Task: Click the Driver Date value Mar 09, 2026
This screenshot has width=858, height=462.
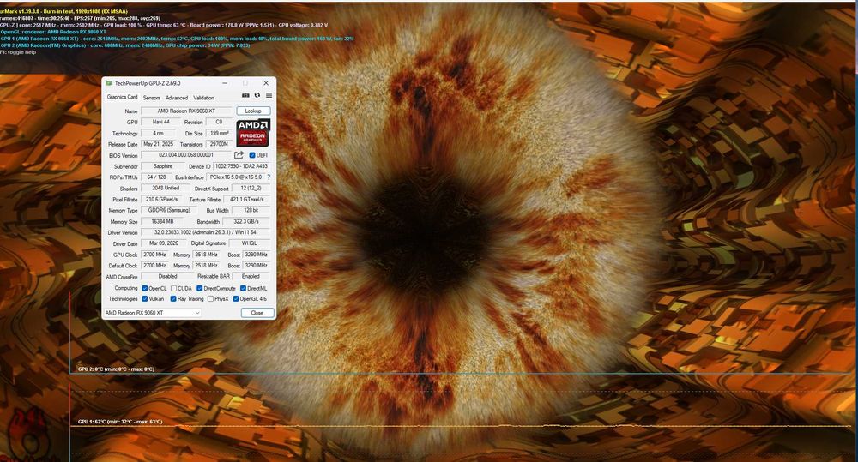Action: [162, 243]
